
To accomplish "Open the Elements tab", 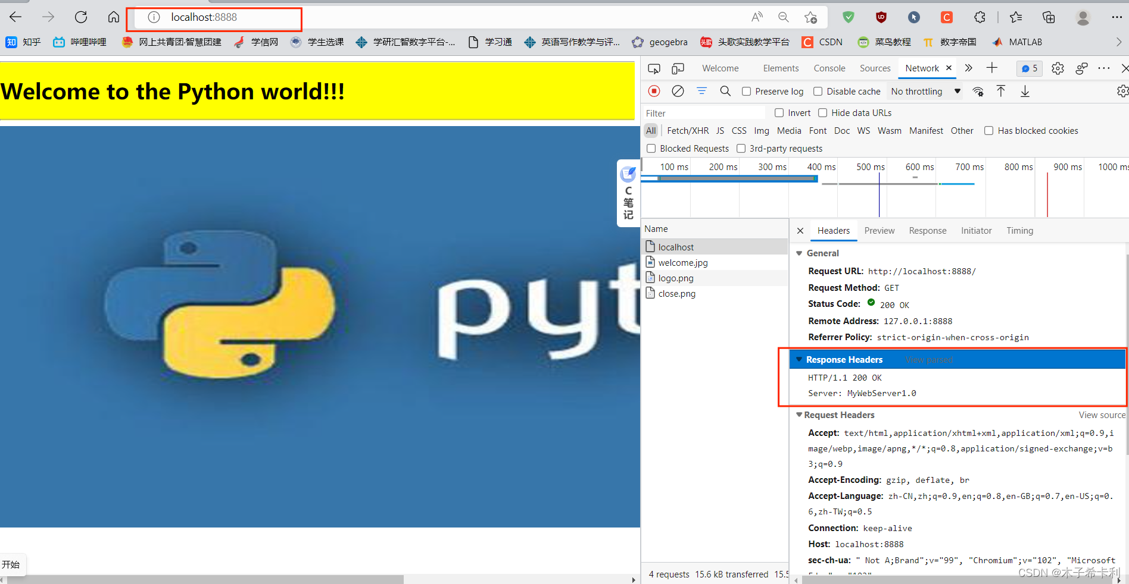I will coord(781,68).
